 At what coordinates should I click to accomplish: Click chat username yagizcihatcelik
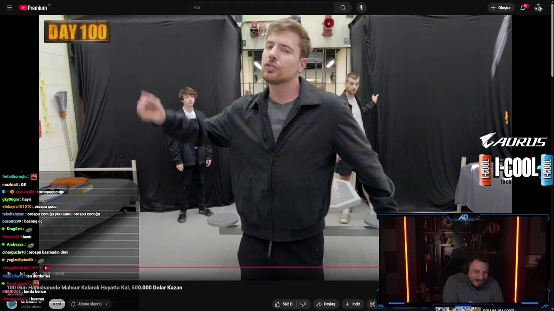(x=20, y=260)
